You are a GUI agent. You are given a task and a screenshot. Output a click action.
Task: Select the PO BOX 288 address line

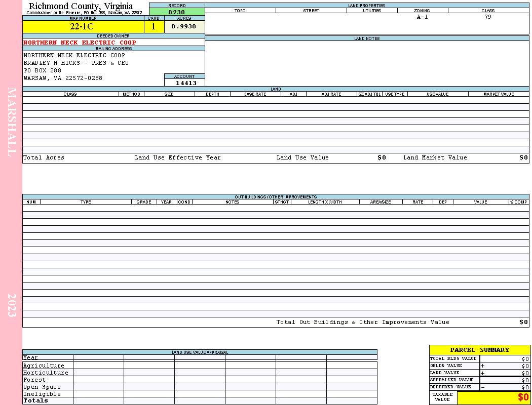43,70
